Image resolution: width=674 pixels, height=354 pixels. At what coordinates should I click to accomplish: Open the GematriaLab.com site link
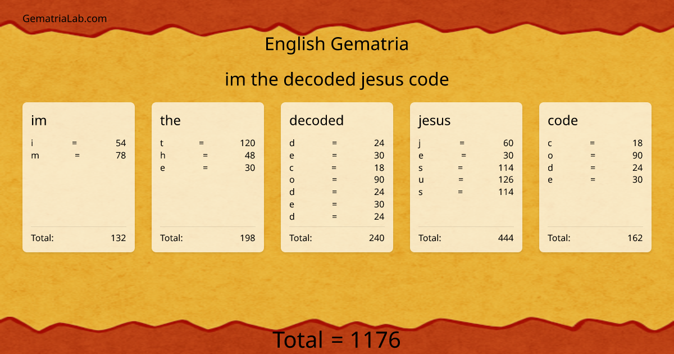65,19
